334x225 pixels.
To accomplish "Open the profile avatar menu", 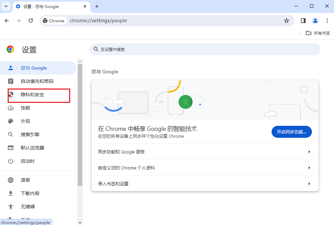I will point(315,21).
